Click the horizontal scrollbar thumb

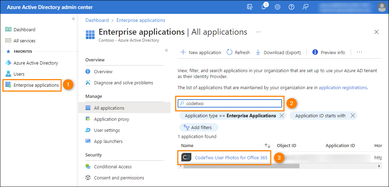241,166
